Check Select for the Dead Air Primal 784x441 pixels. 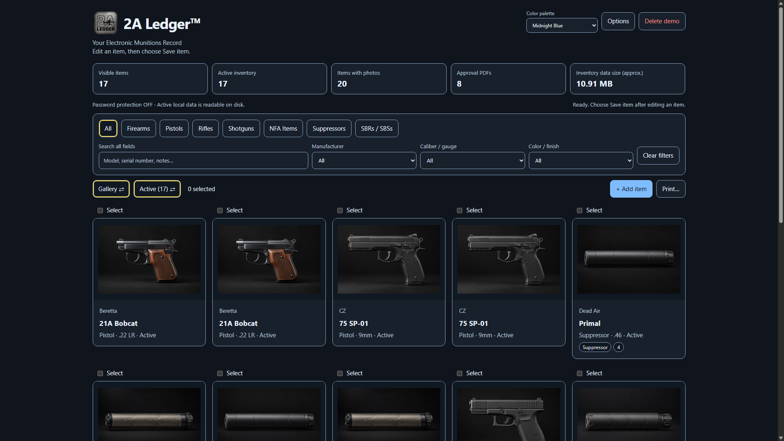tap(579, 211)
